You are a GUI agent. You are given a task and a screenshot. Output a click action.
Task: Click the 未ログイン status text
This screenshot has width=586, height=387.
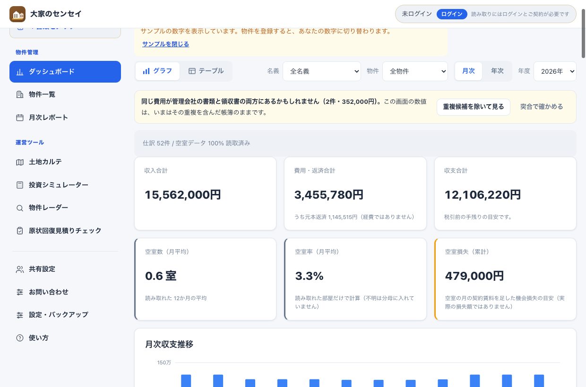click(417, 14)
